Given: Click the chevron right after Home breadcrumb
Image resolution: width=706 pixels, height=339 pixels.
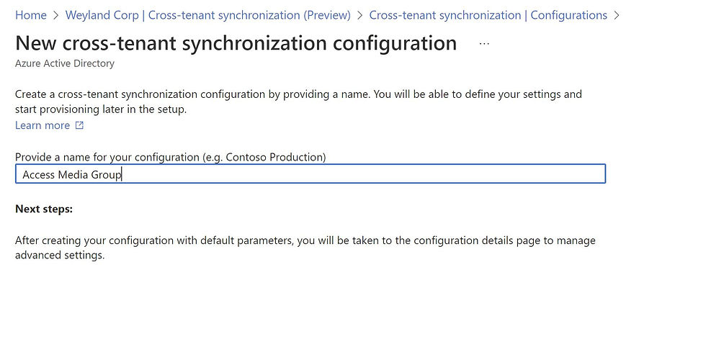Looking at the screenshot, I should (x=56, y=15).
